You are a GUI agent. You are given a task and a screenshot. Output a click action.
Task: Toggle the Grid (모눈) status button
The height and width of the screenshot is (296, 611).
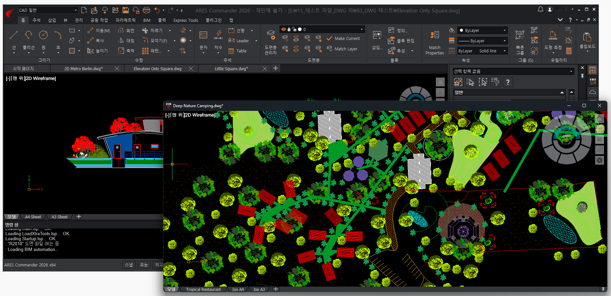tap(144, 265)
